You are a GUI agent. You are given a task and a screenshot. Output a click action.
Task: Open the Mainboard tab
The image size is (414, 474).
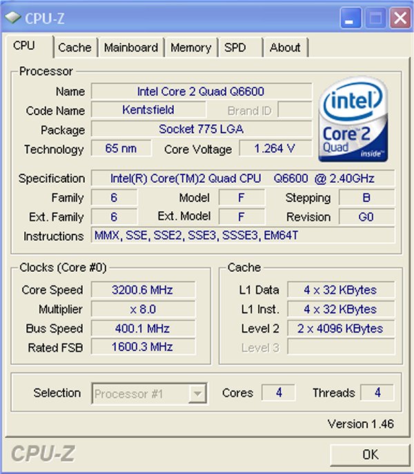coord(131,48)
